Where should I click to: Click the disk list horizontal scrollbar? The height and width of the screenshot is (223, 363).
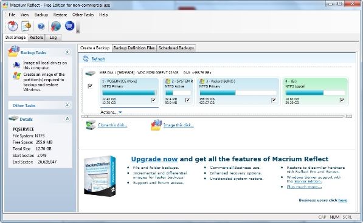pyautogui.click(x=216, y=116)
